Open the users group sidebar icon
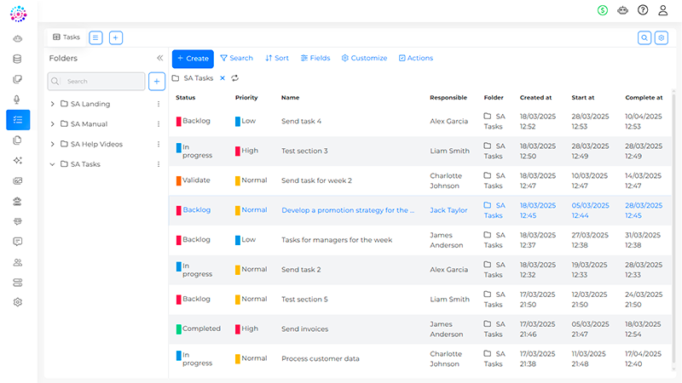 tap(17, 262)
